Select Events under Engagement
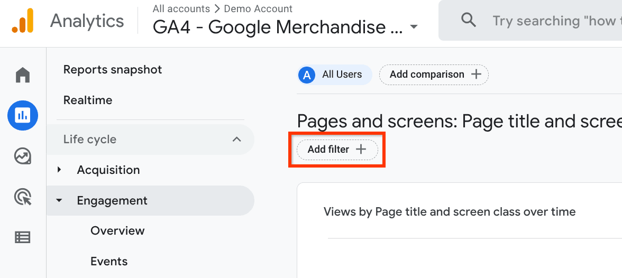622x278 pixels. [109, 262]
